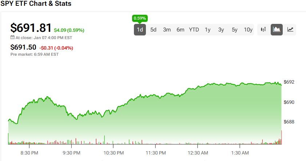
Task: Switch to 3y time range
Action: click(221, 30)
